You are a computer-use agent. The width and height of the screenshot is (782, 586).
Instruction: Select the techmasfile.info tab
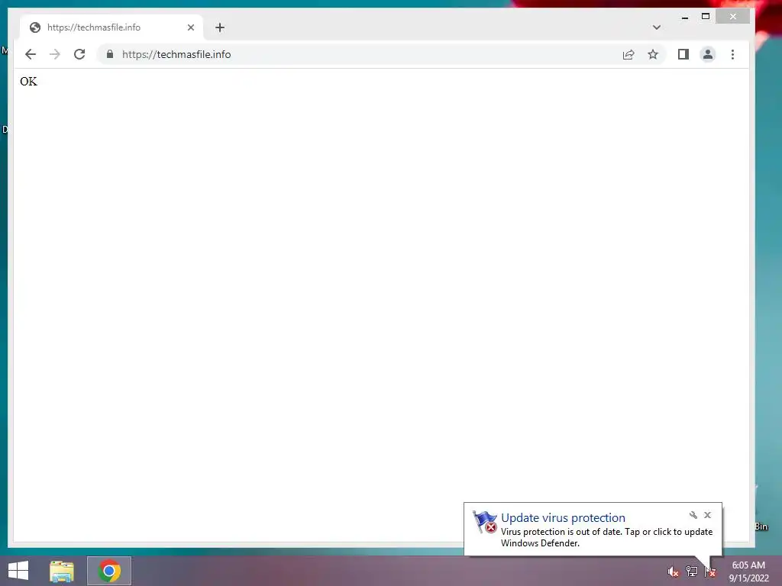tap(111, 27)
